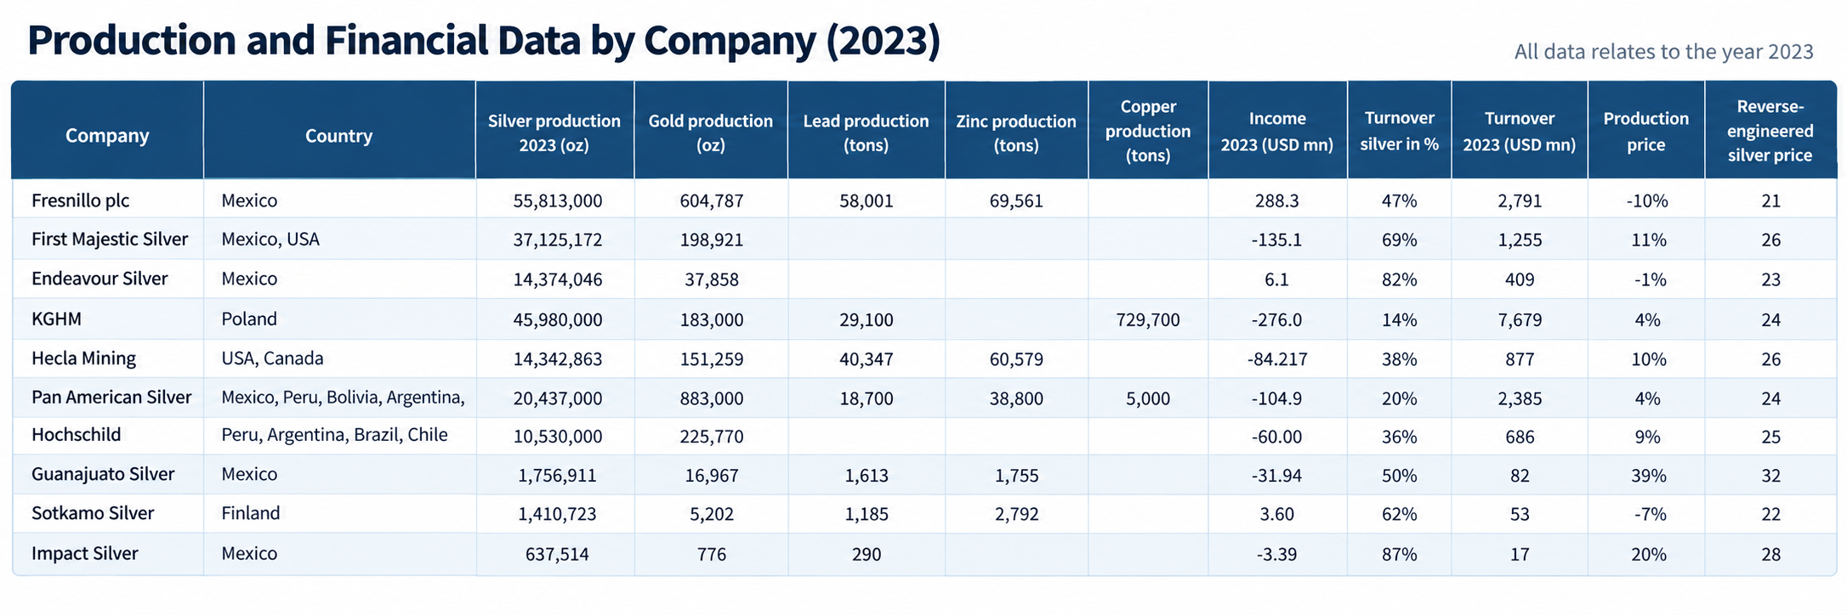Click the Income 2023 (USD mn) header

tap(1277, 132)
